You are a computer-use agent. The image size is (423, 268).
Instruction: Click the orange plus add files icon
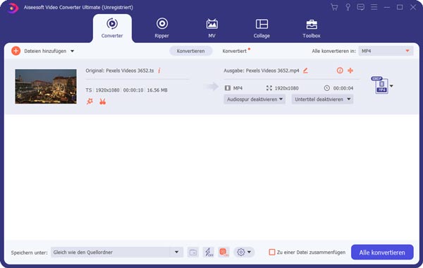tap(16, 51)
